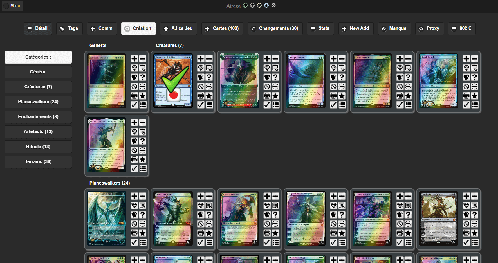Click the question mark icon beside Vorinclex
This screenshot has width=498, height=263.
[x=275, y=77]
